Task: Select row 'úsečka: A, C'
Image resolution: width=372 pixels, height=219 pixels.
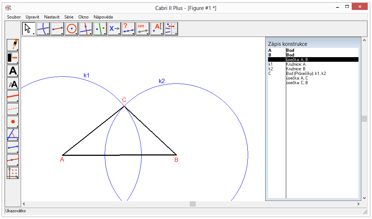Action: pos(313,78)
